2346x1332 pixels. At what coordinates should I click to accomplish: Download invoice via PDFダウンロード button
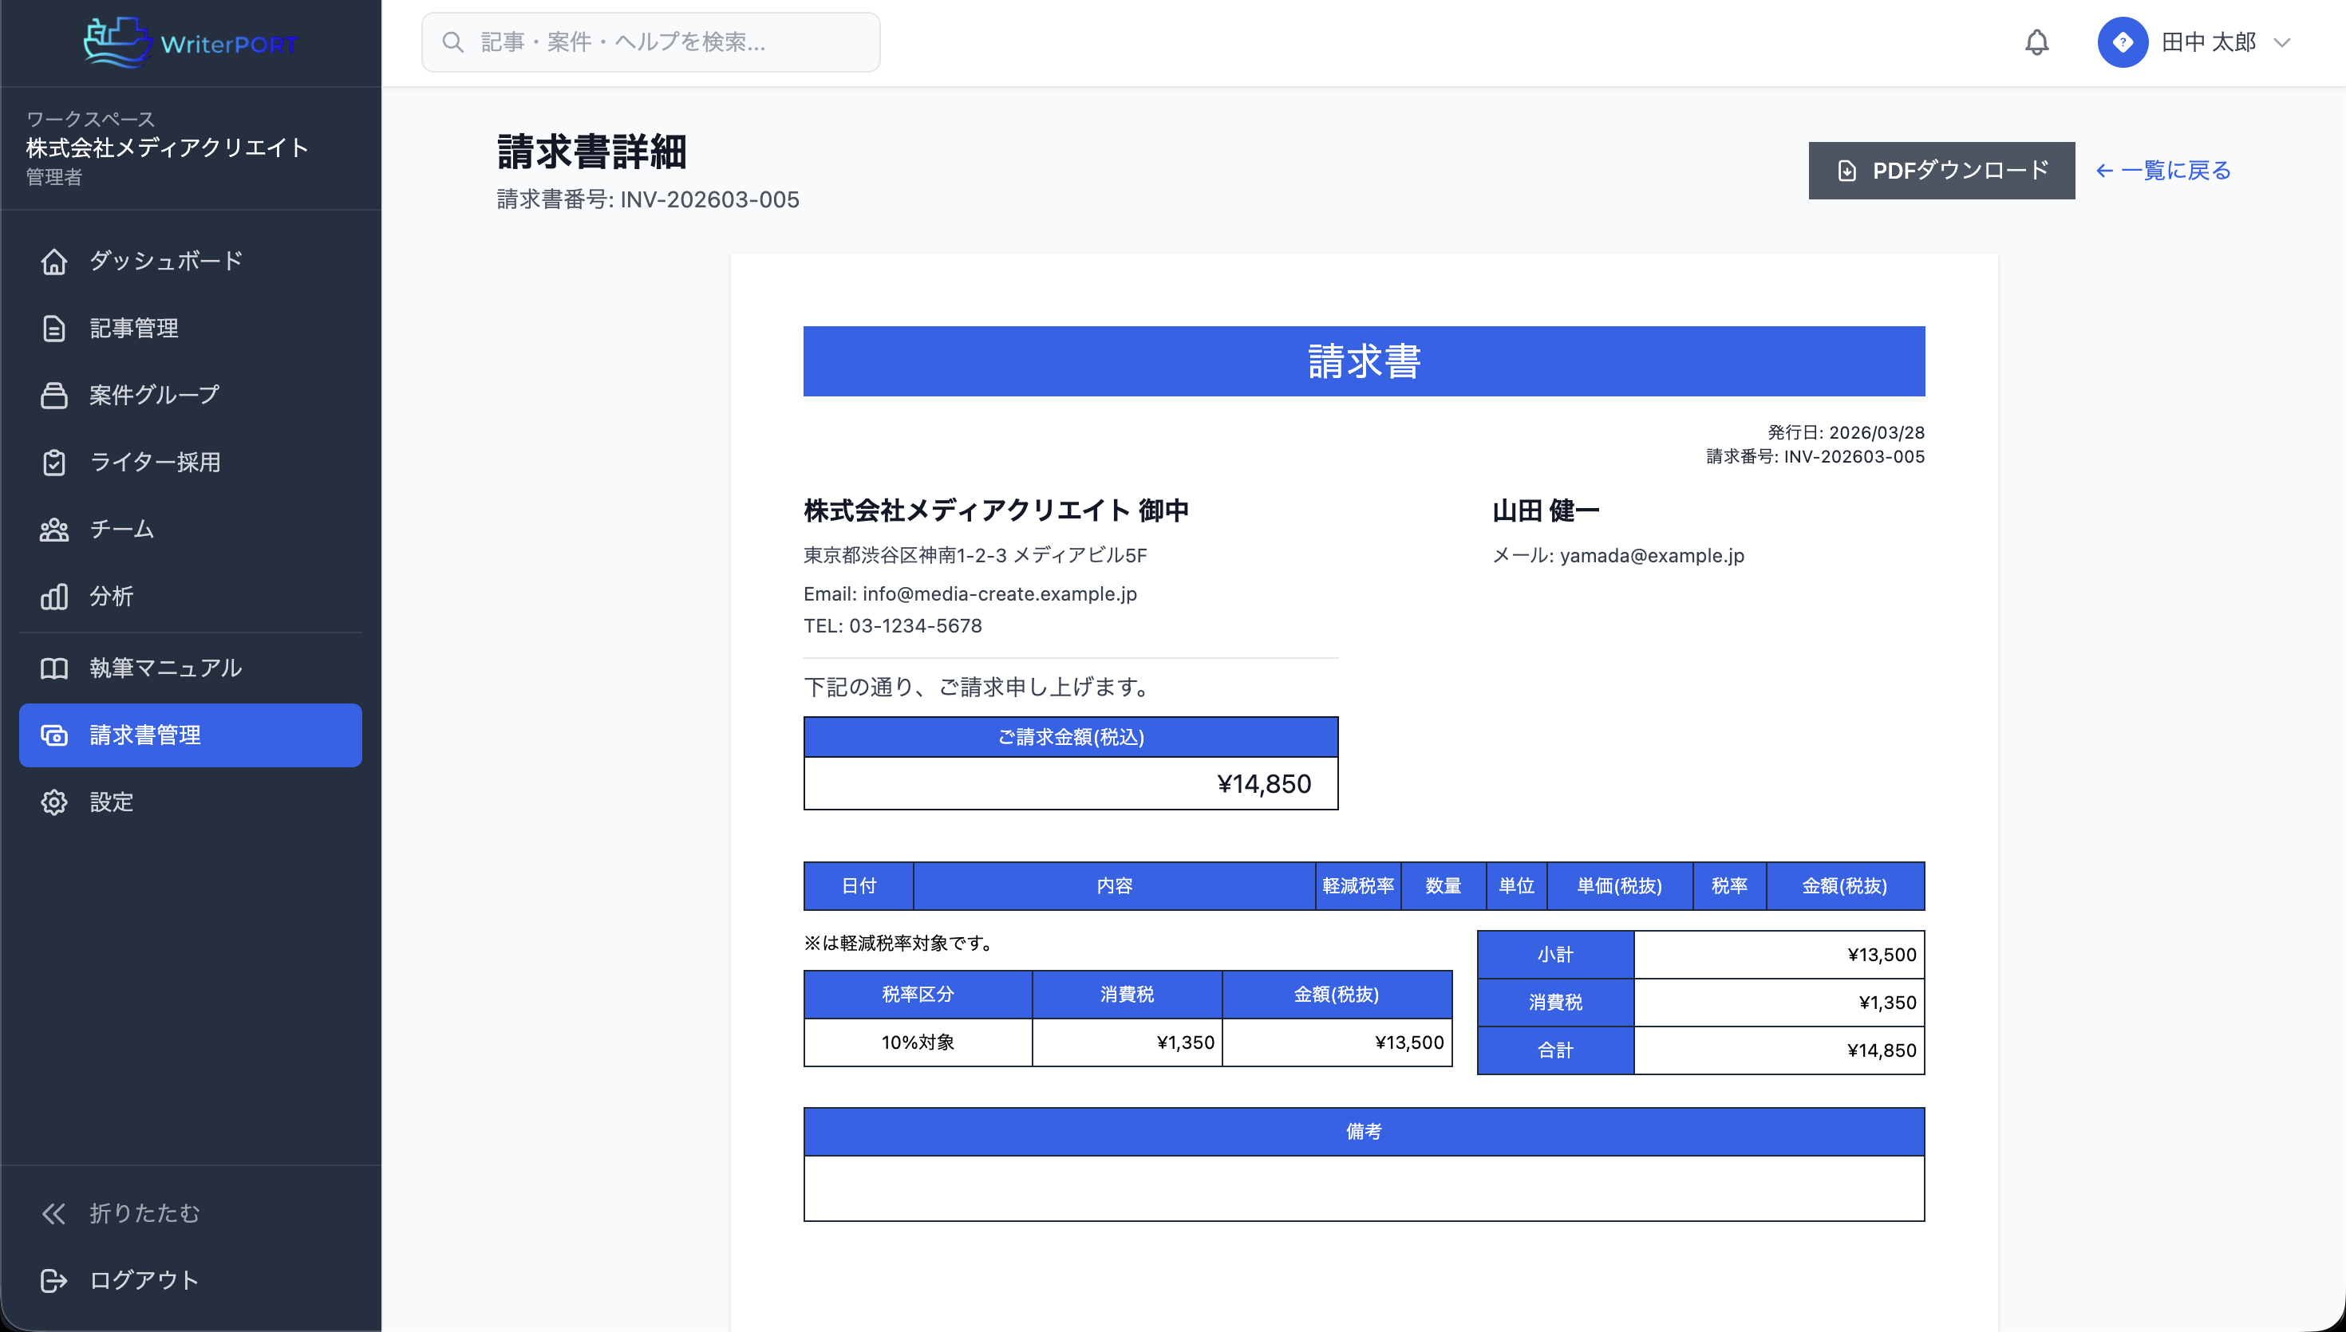coord(1941,170)
